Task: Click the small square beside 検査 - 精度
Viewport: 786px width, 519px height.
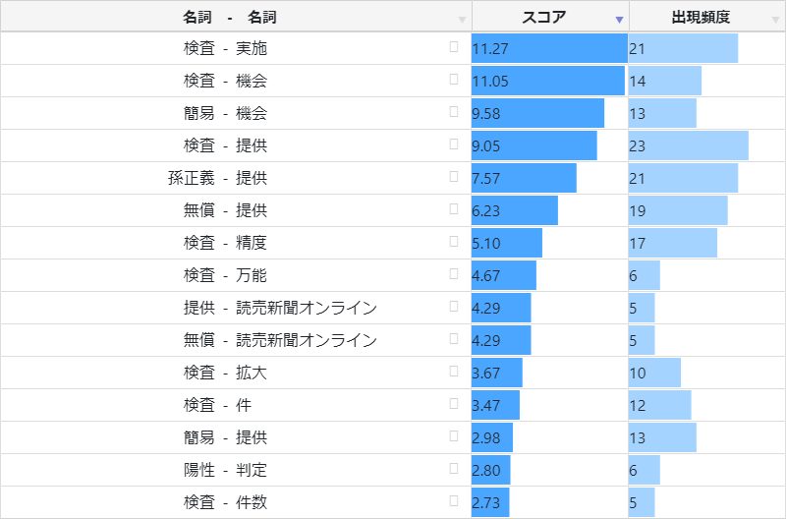Action: tap(454, 242)
